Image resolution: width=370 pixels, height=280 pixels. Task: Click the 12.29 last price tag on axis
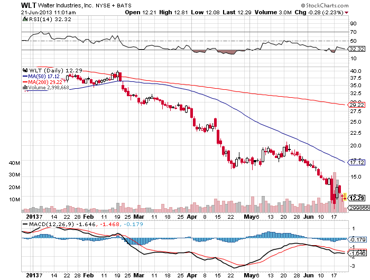357,198
